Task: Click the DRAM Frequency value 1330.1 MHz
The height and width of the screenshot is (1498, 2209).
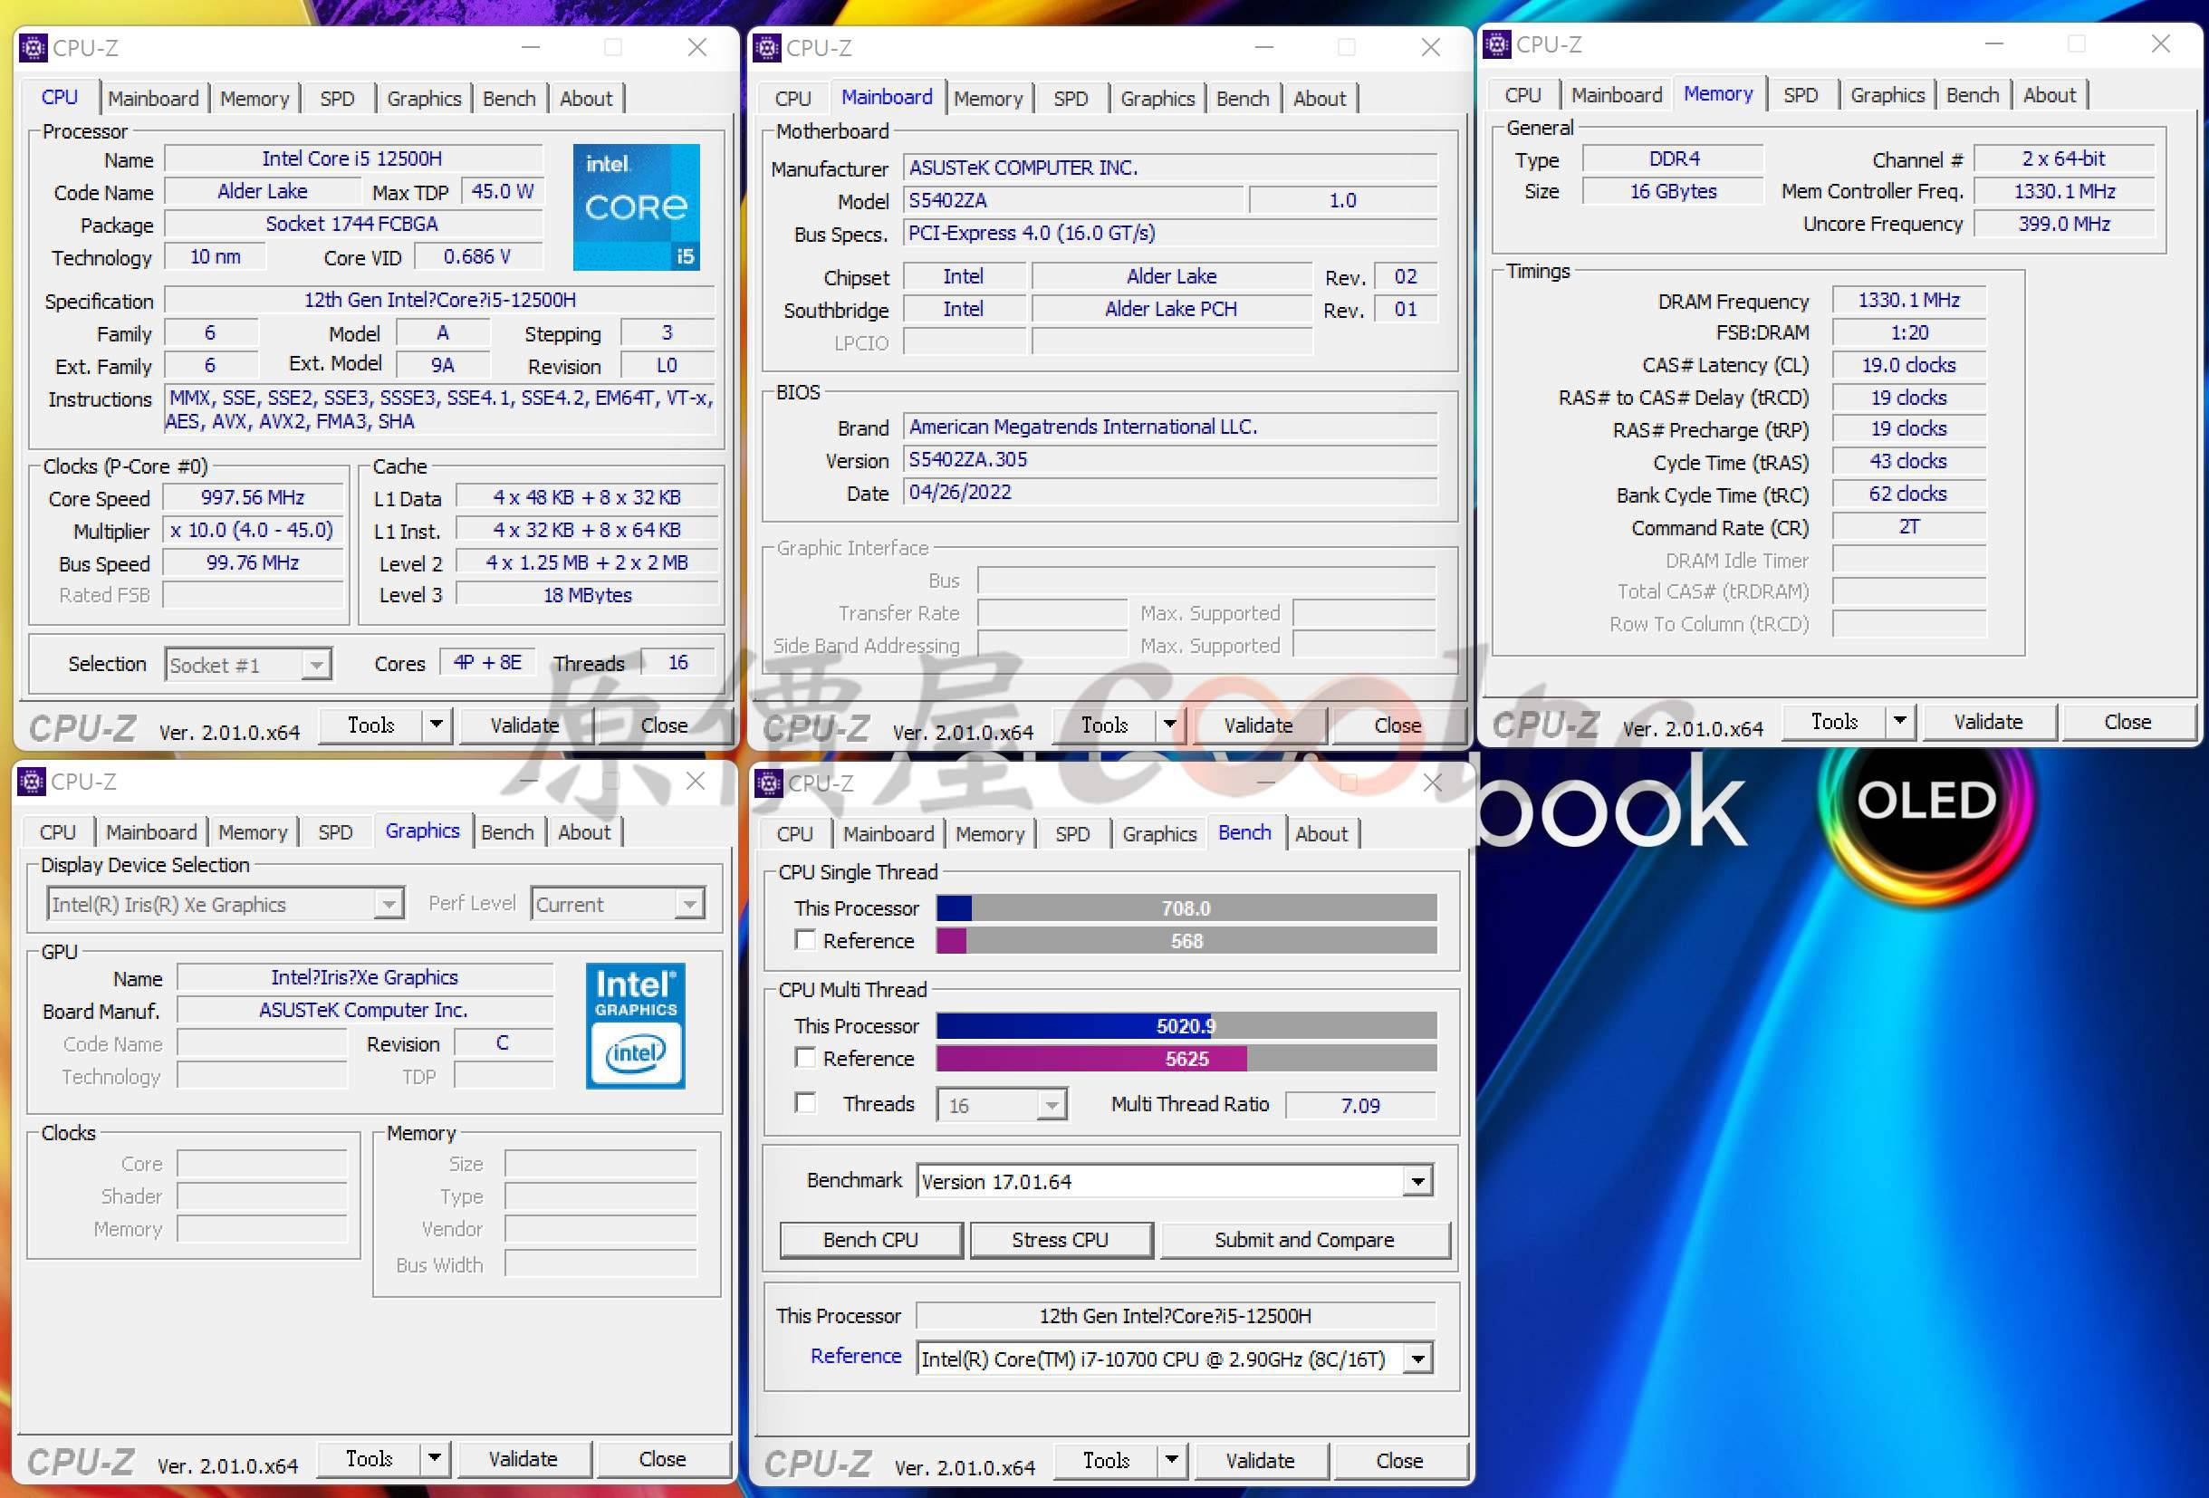Action: (x=1908, y=301)
